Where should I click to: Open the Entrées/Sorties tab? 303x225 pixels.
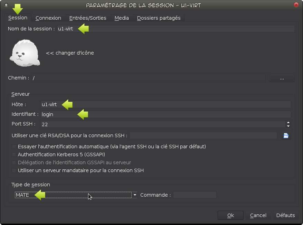pos(88,18)
